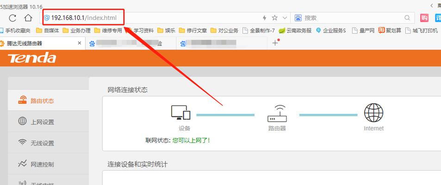Close the 腾达无线路由器 tab

pos(79,43)
